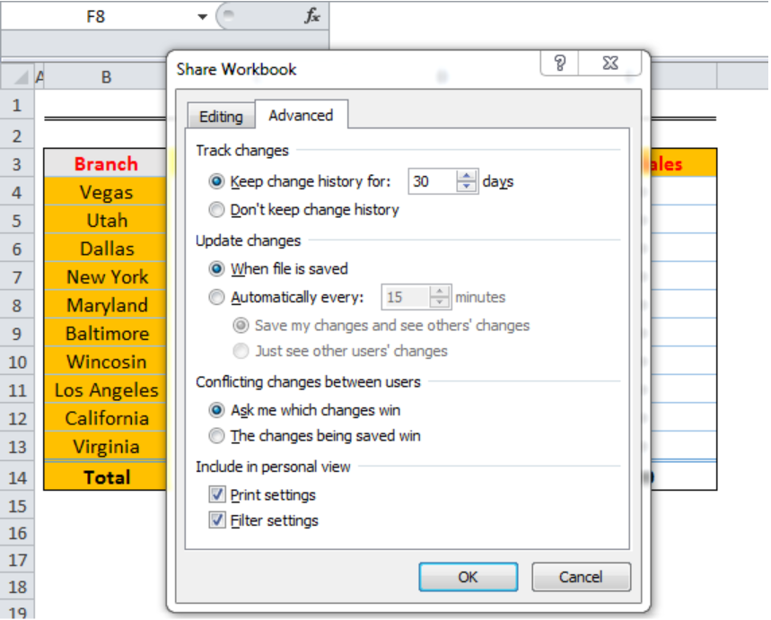Choose Don't keep change history
771x620 pixels.
pyautogui.click(x=216, y=210)
